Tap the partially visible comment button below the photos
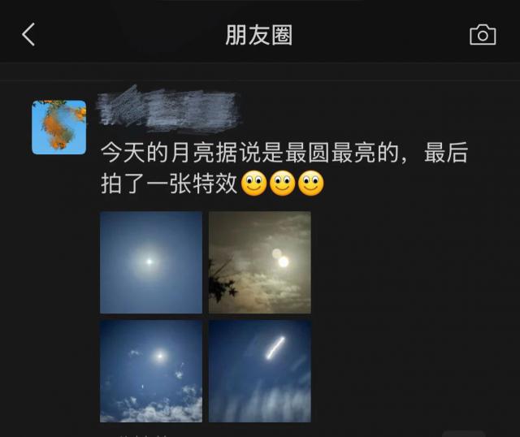The image size is (520, 437). point(464,434)
